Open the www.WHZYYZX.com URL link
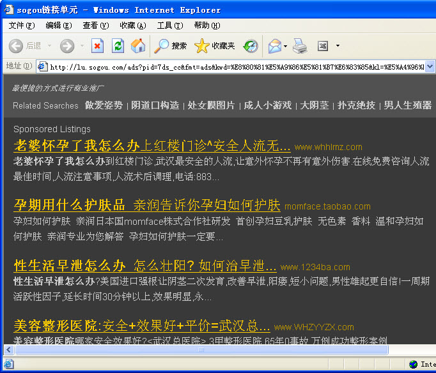Image resolution: width=436 pixels, height=373 pixels. pos(314,327)
